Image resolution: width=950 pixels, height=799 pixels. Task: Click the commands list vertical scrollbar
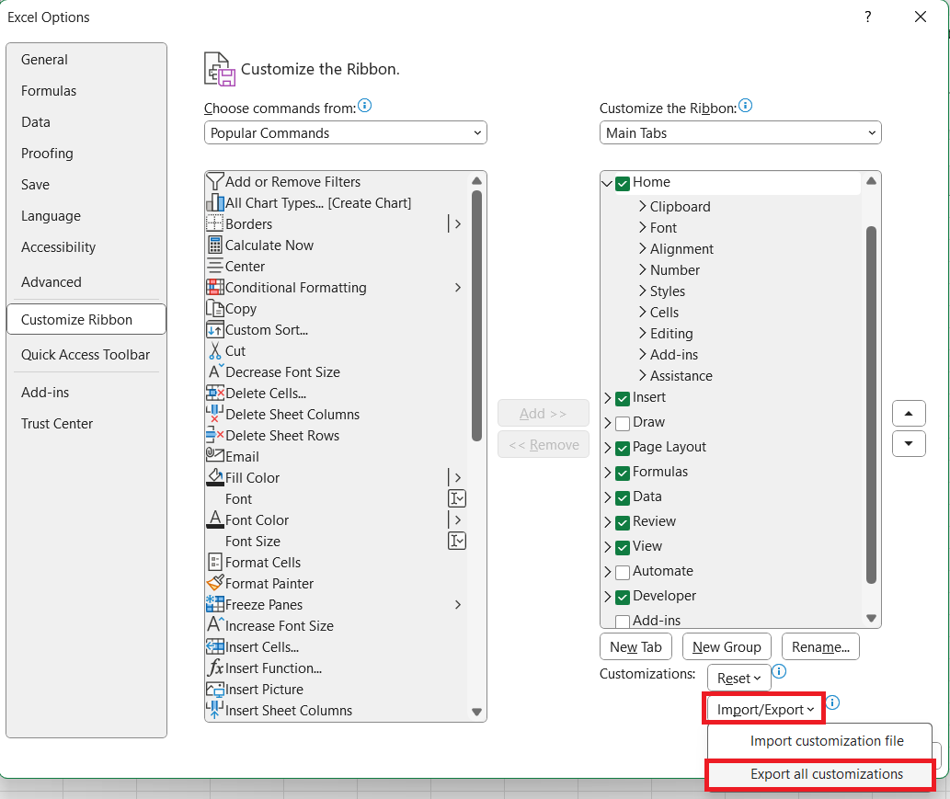tap(476, 315)
